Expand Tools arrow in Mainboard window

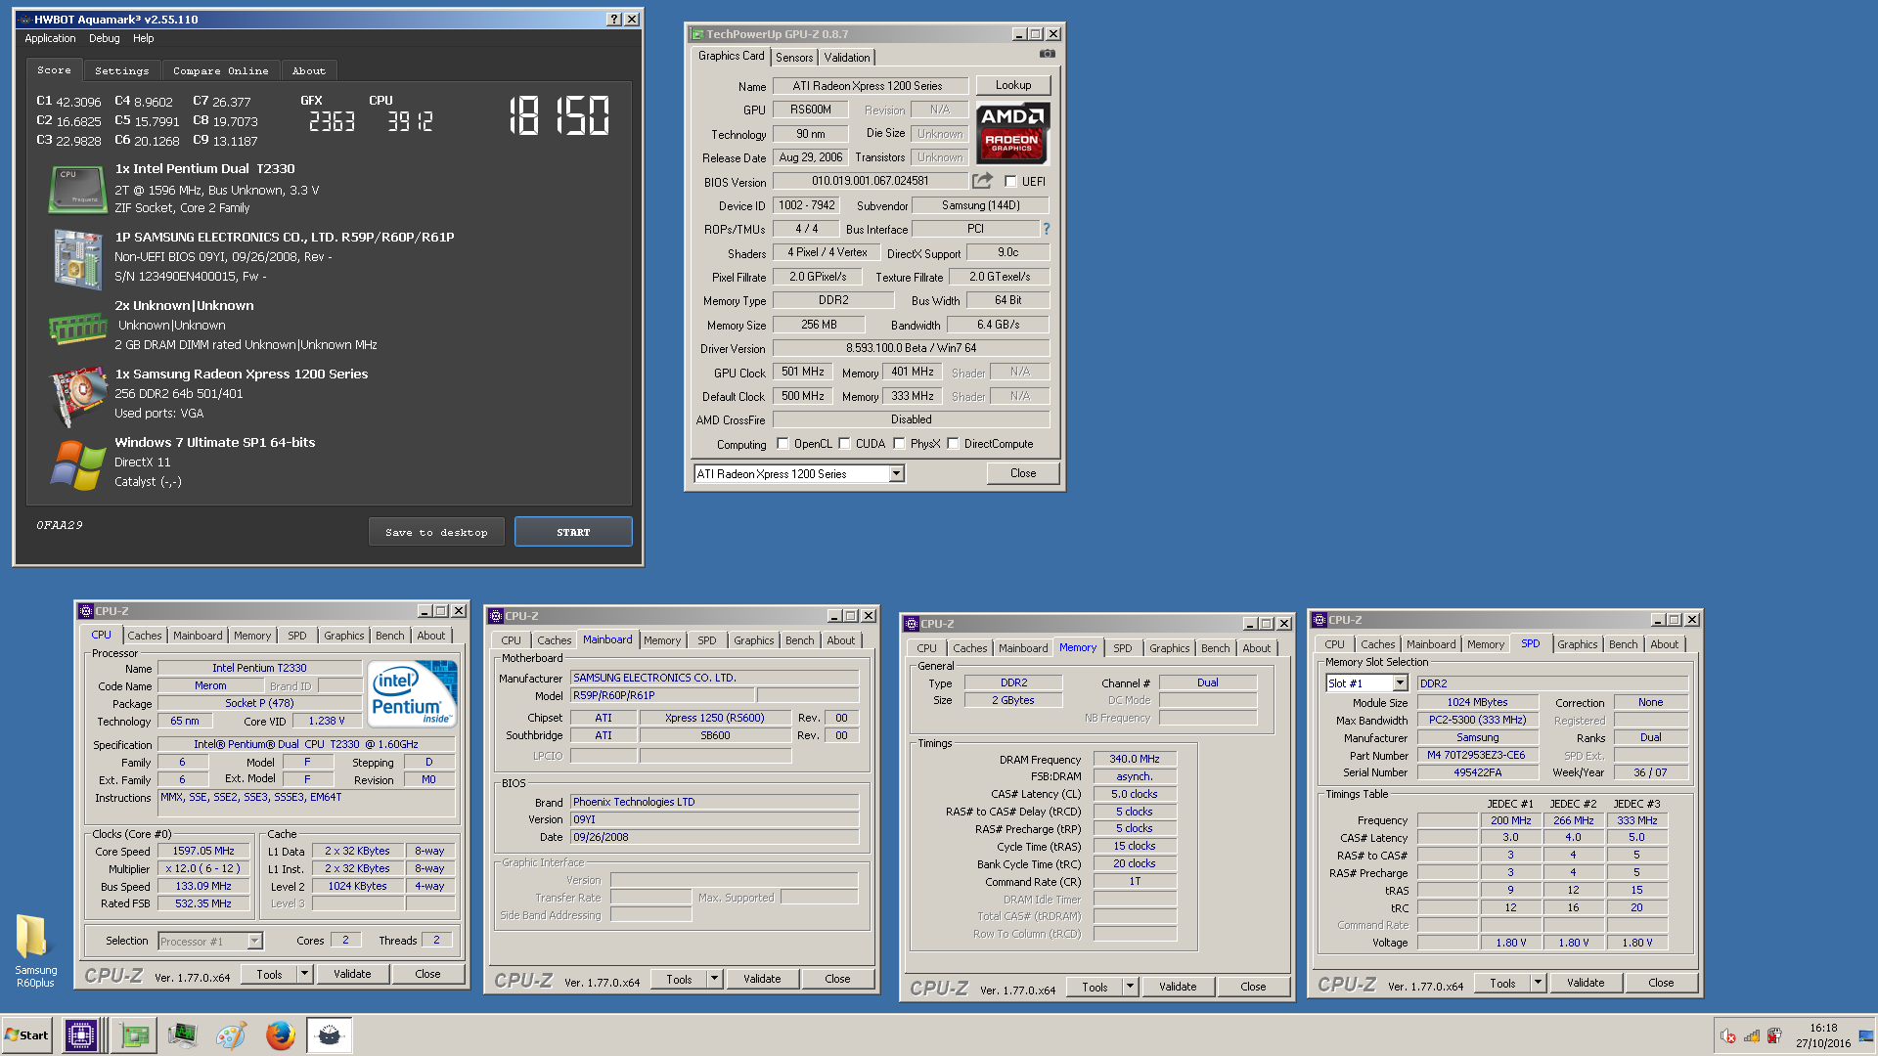pos(714,979)
